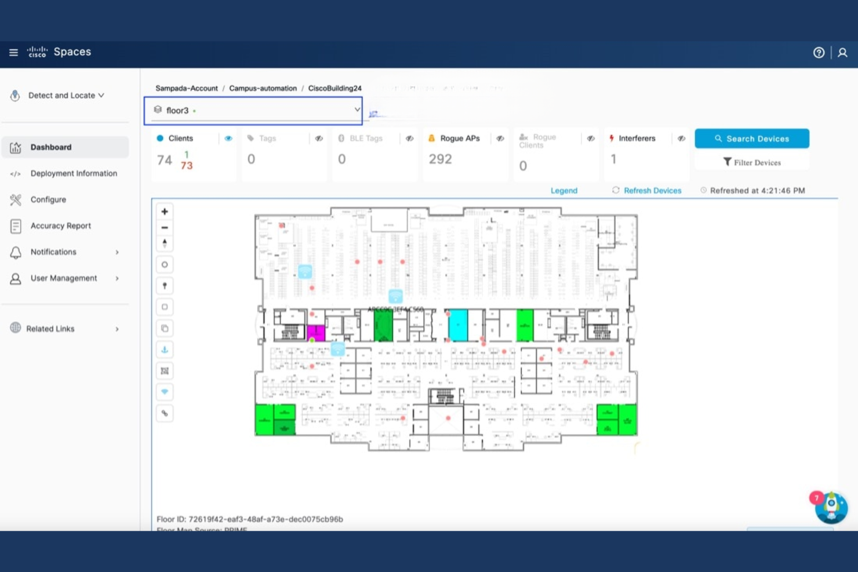
Task: Open the help question mark icon
Action: [x=819, y=53]
